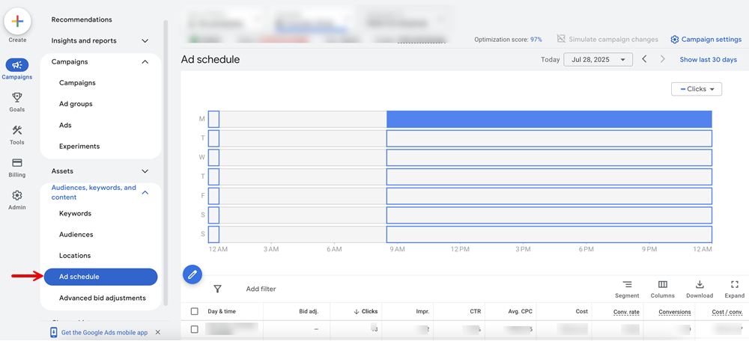Open Advanced bid adjustments
The height and width of the screenshot is (341, 749).
[102, 298]
